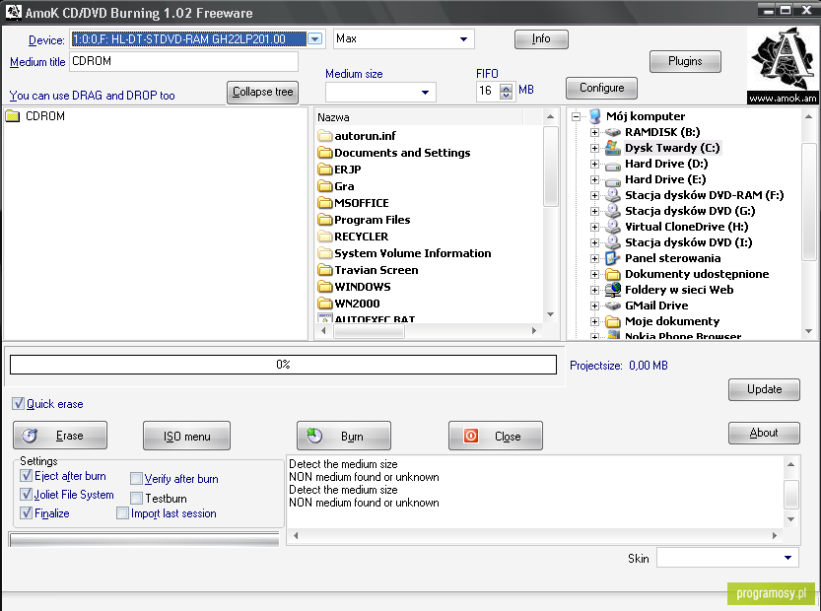Open the Device dropdown list
The height and width of the screenshot is (611, 821).
(x=314, y=38)
